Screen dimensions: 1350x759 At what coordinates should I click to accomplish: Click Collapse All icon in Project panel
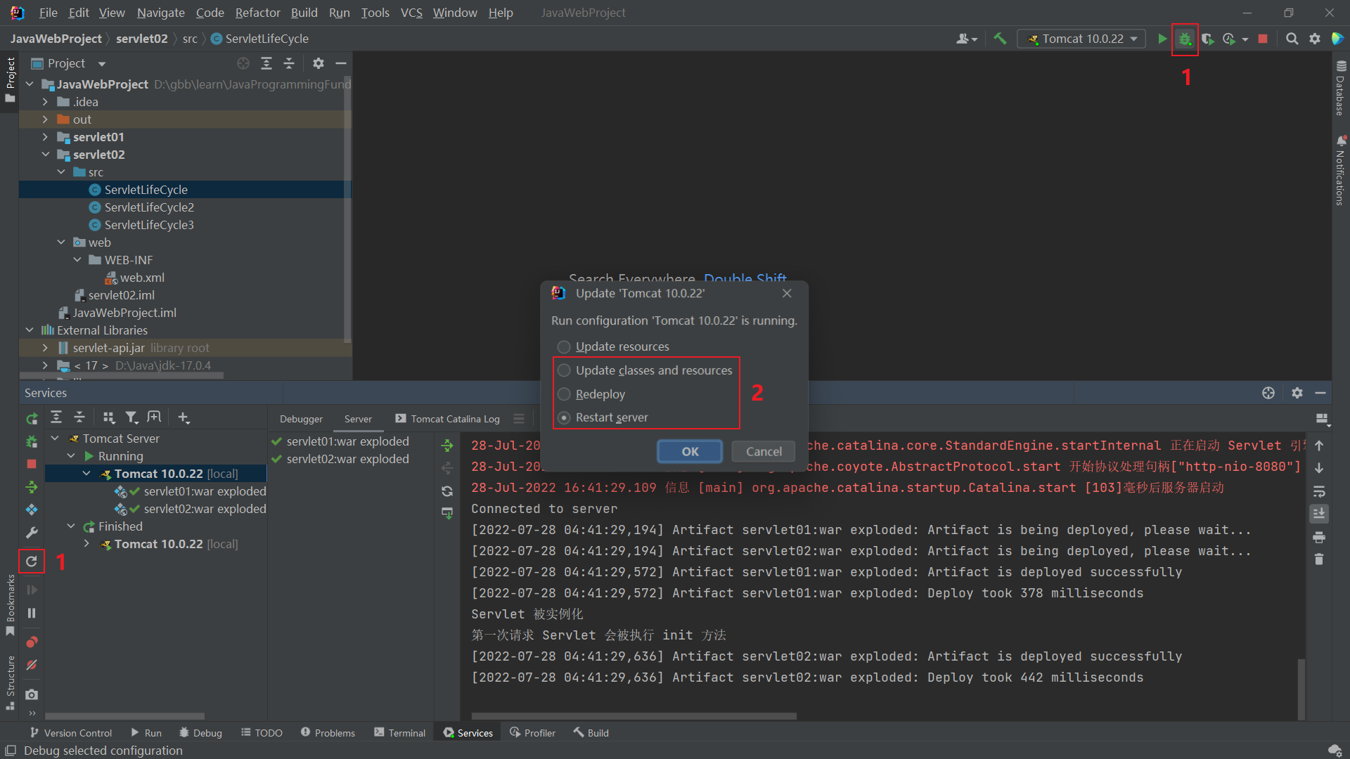289,63
